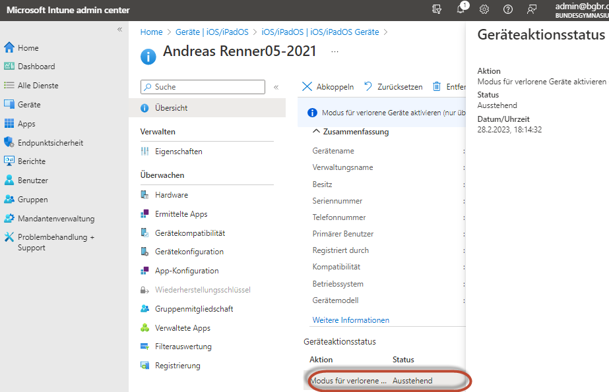Select Hardware under Überwachen
609x392 pixels.
point(172,195)
